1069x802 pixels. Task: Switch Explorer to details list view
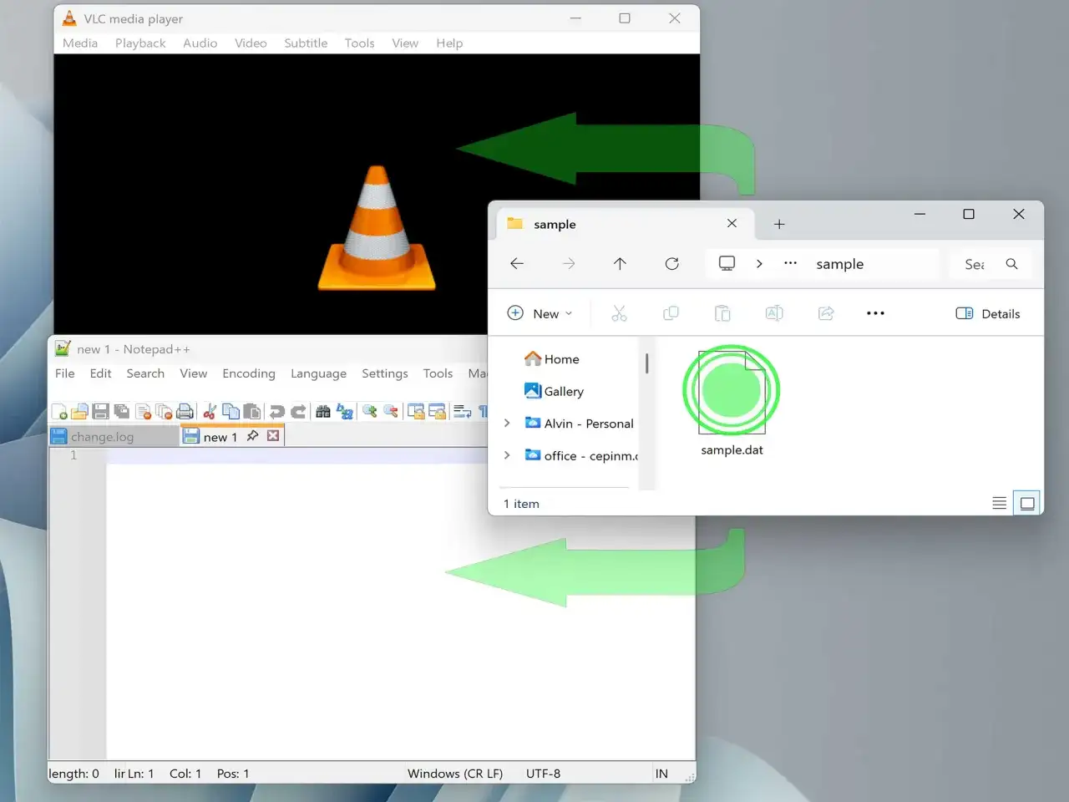[x=999, y=503]
